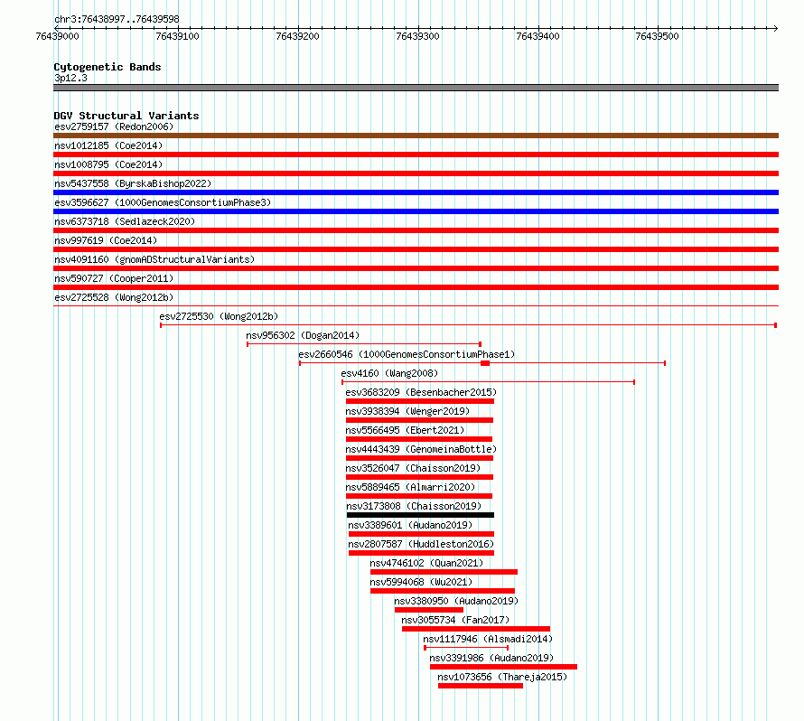
Task: Open nsv1073656 (Thareja2015) entry
Action: click(x=502, y=677)
